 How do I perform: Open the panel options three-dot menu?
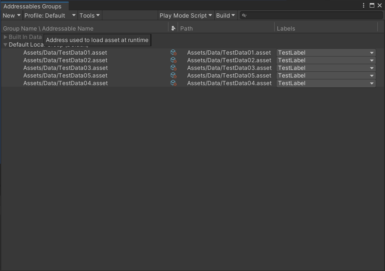pyautogui.click(x=364, y=5)
